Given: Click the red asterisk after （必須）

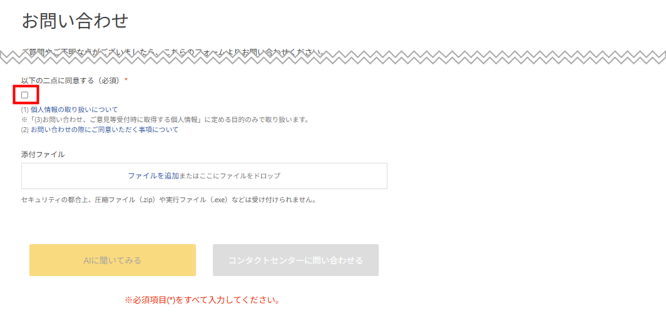Looking at the screenshot, I should 126,81.
